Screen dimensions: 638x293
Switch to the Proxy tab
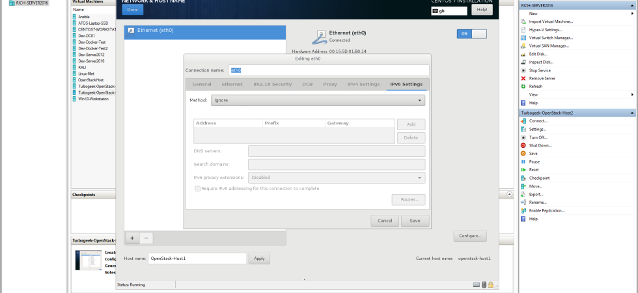click(x=330, y=84)
